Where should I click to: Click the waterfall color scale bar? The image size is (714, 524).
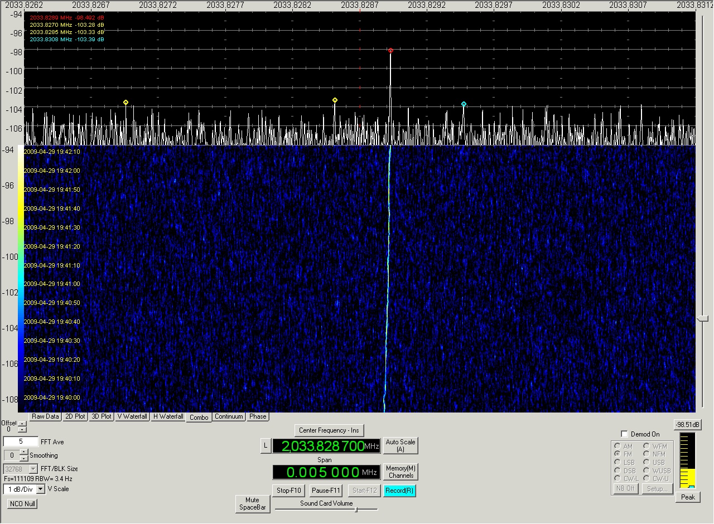pos(21,279)
